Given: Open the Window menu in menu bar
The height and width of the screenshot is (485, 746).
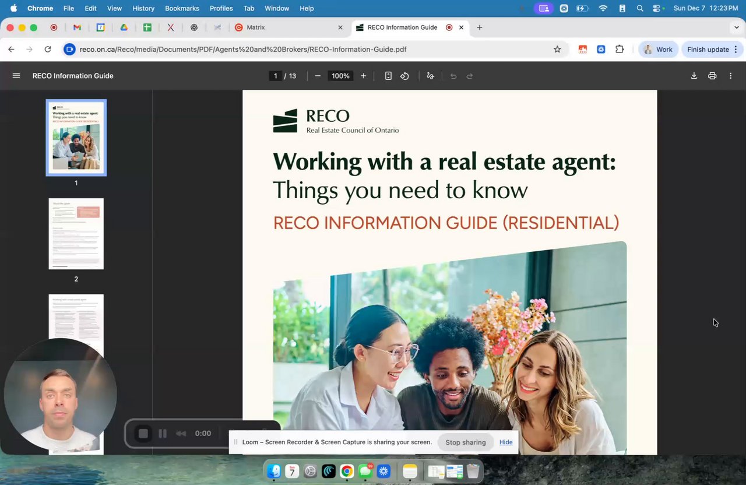Looking at the screenshot, I should tap(277, 8).
